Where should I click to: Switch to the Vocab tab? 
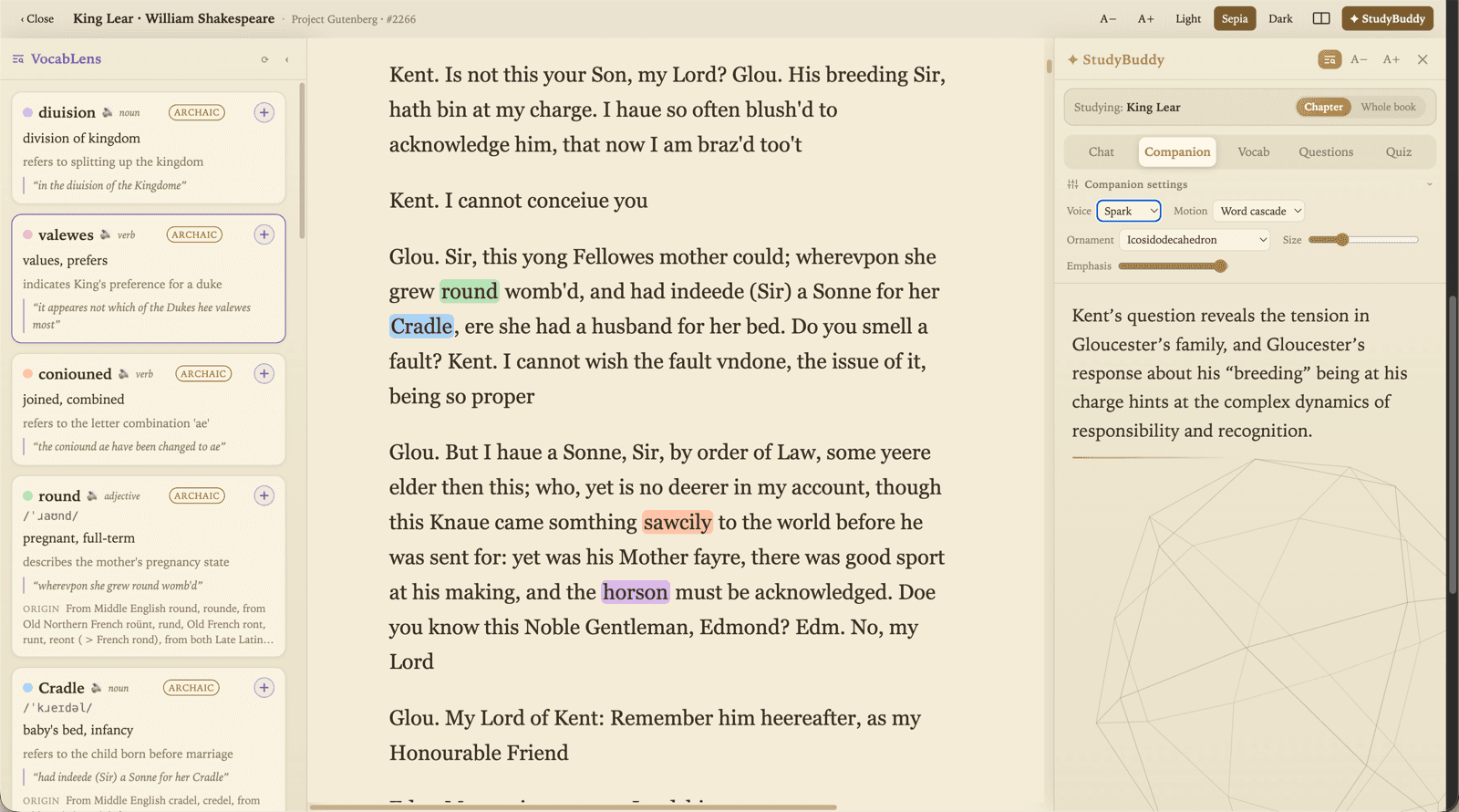(1253, 151)
